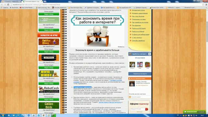Open the Golden Mines game banner
208x117 pixels.
pos(49,42)
